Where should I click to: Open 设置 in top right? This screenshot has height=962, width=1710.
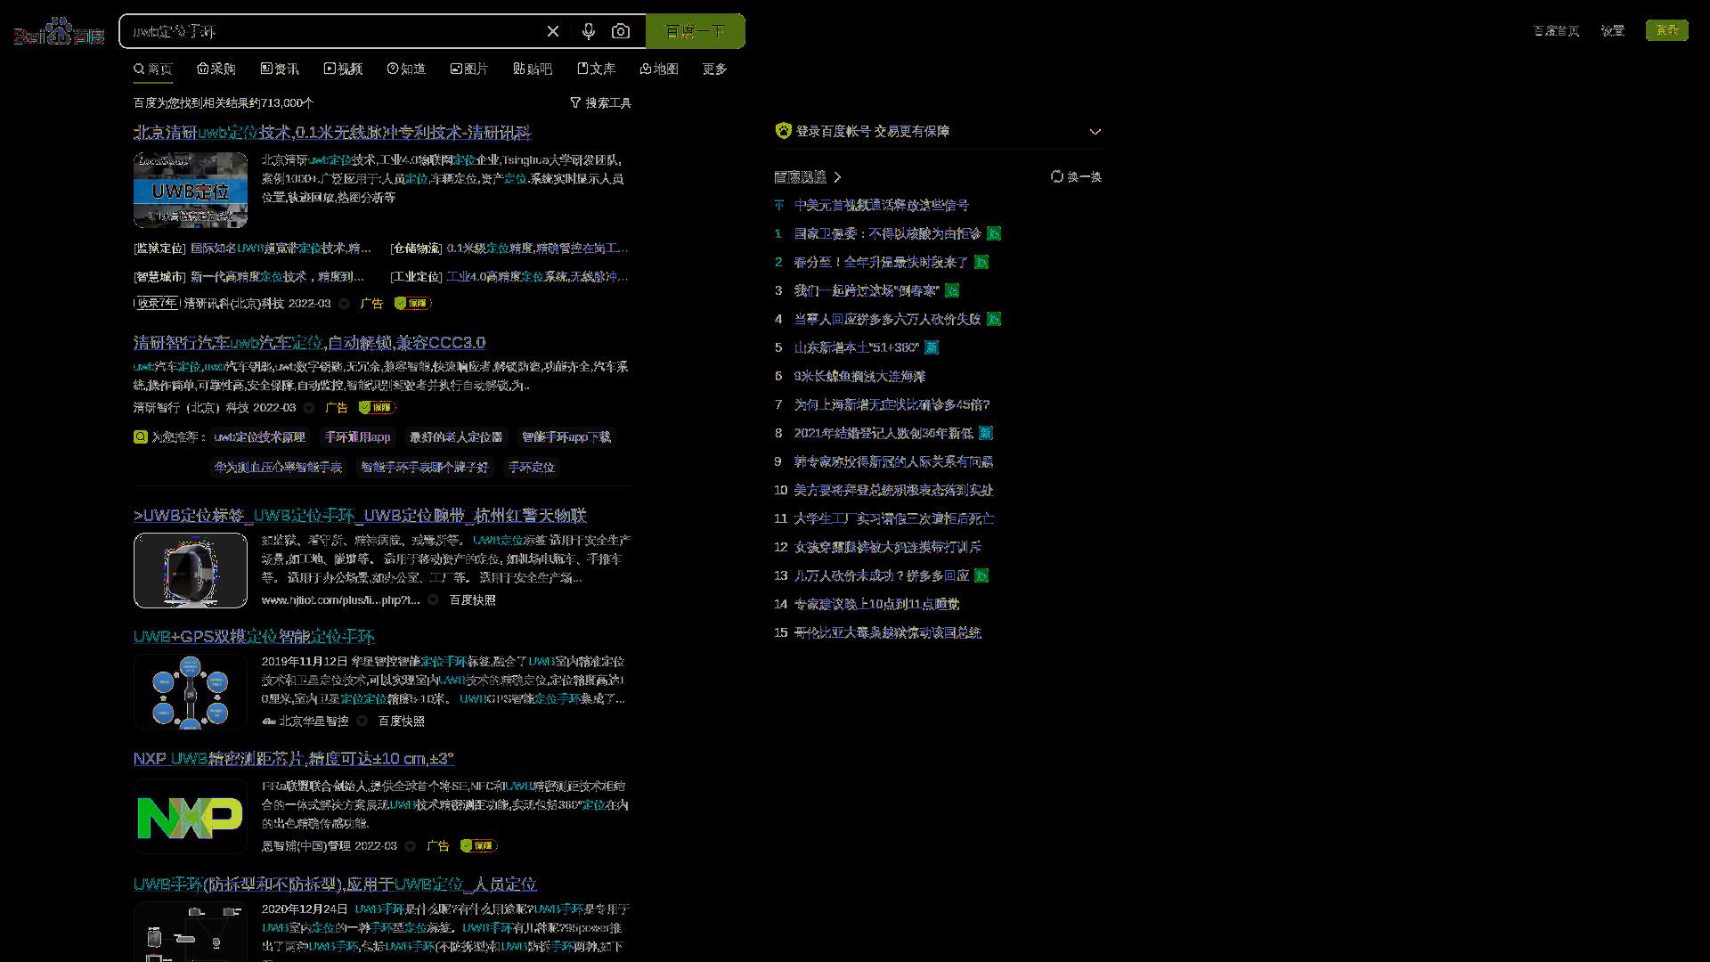point(1612,30)
